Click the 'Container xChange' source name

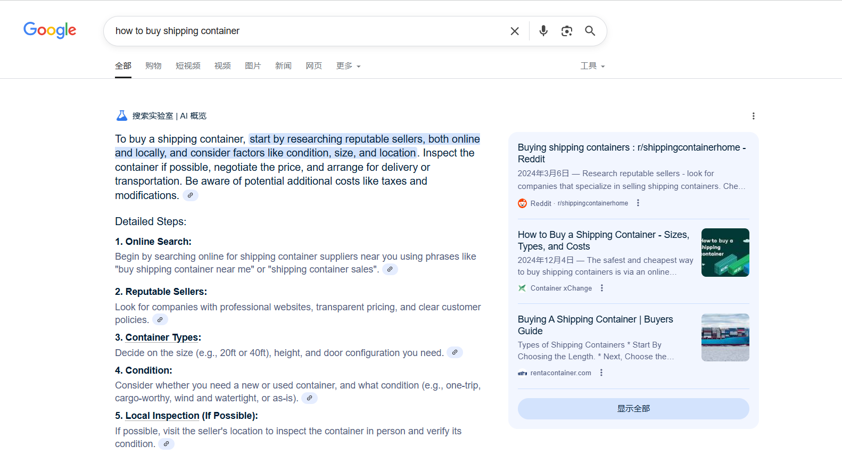(x=561, y=288)
